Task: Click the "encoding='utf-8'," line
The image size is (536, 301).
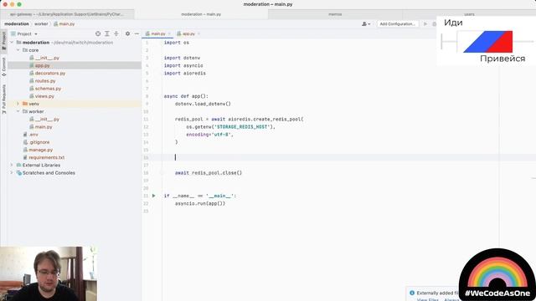Action: pyautogui.click(x=209, y=135)
